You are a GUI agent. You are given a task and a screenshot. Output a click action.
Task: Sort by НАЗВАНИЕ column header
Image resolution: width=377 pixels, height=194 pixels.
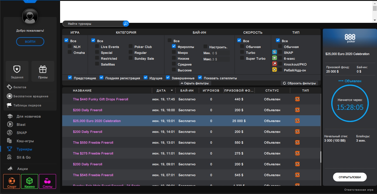tap(82, 91)
